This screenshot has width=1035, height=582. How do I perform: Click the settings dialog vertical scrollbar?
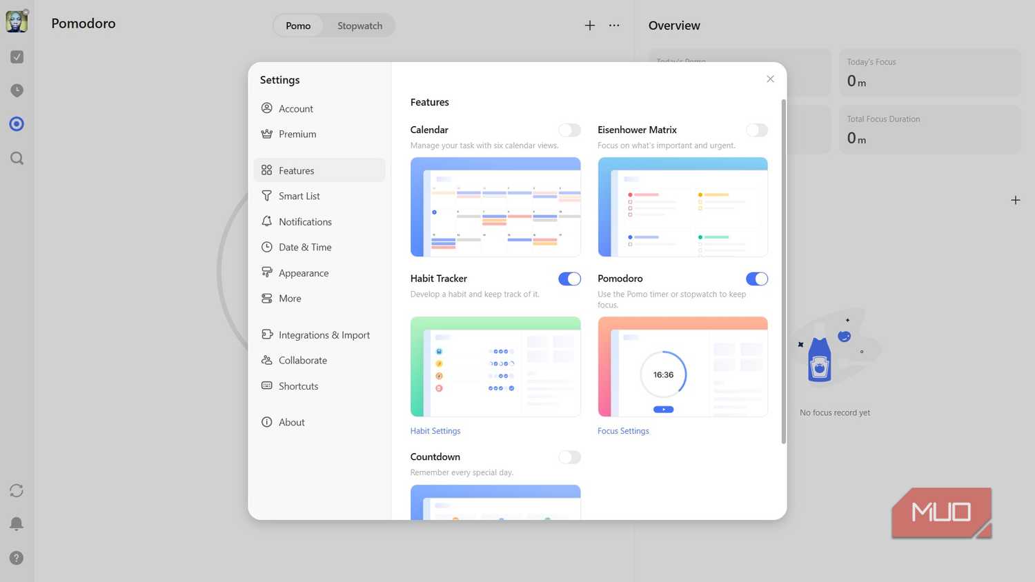(x=783, y=272)
